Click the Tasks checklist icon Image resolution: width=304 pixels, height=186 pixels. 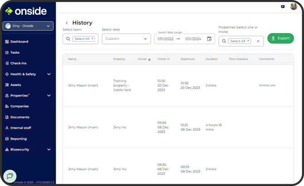click(7, 53)
